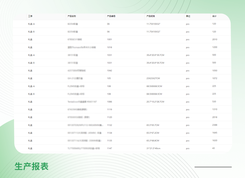245x178 pixels.
Task: Click the 产品规格 column header
Action: click(x=151, y=16)
